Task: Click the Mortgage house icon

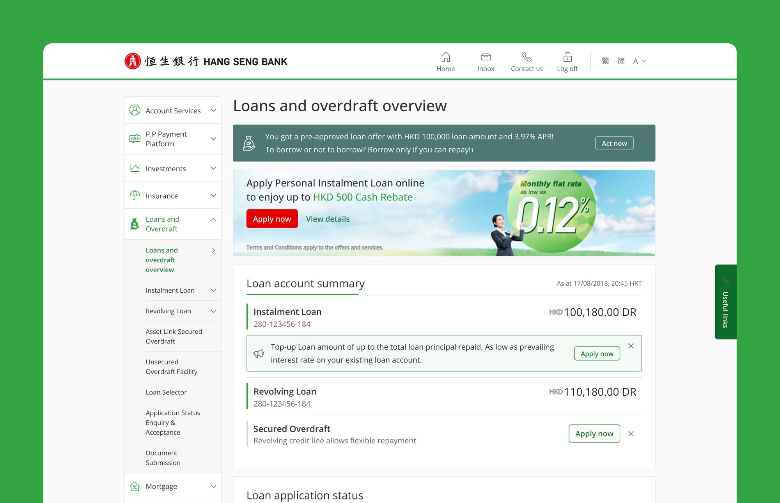Action: (x=135, y=486)
